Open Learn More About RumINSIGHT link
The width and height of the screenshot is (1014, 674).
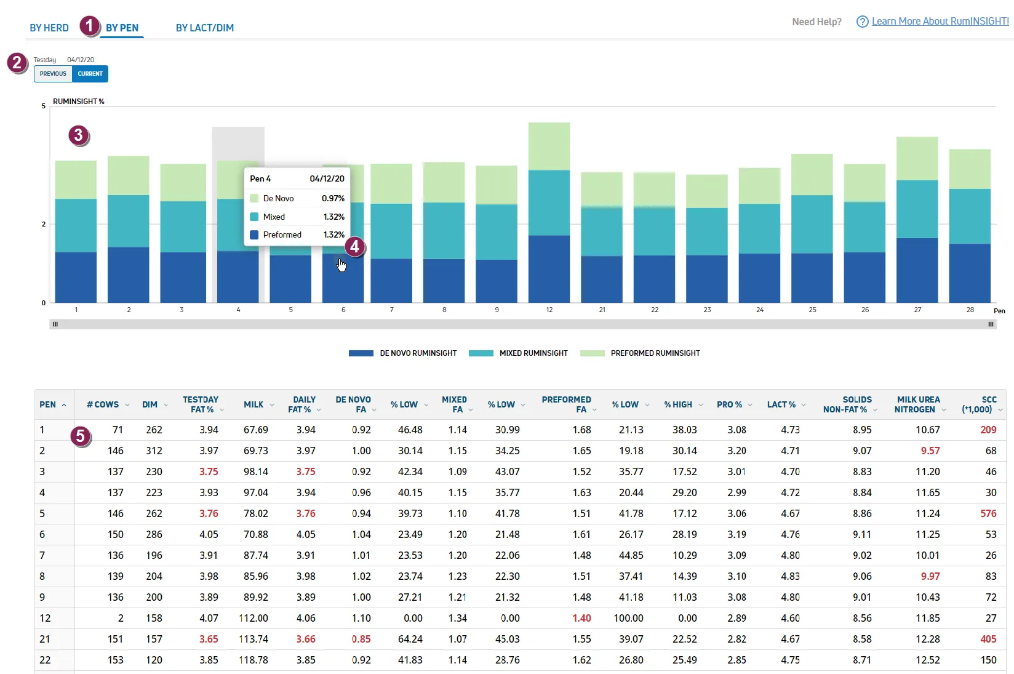click(940, 22)
